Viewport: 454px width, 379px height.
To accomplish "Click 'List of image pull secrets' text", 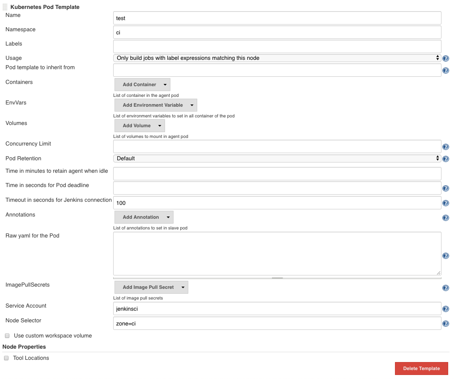I will 138,298.
